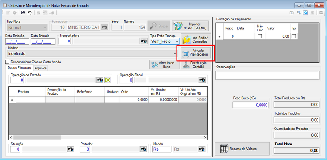Click the Número field showing 154
This screenshot has height=160, width=327.
tap(135, 27)
